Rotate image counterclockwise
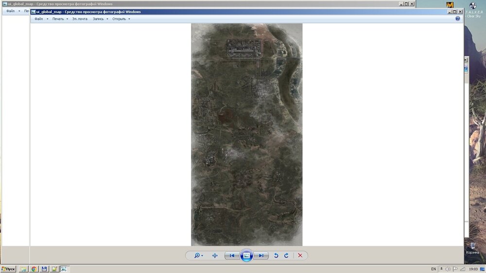The height and width of the screenshot is (273, 486). (276, 256)
